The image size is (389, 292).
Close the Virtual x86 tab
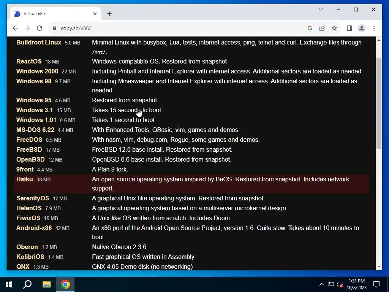95,14
